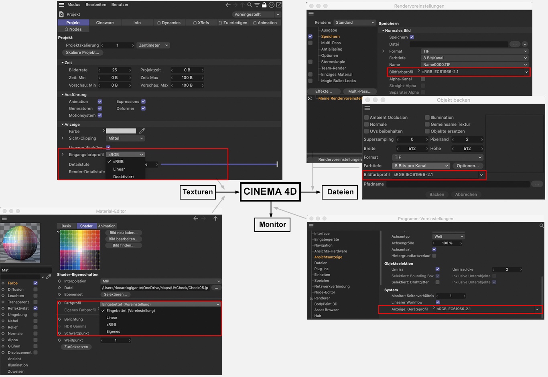Open search in the Projekt attribute panel

(250, 5)
